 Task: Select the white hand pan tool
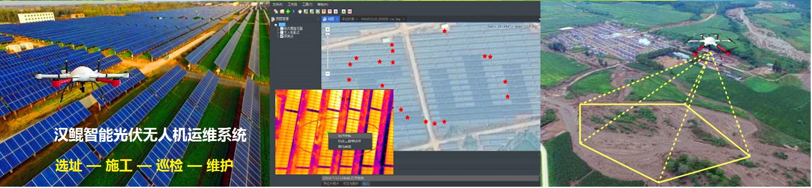point(300,11)
